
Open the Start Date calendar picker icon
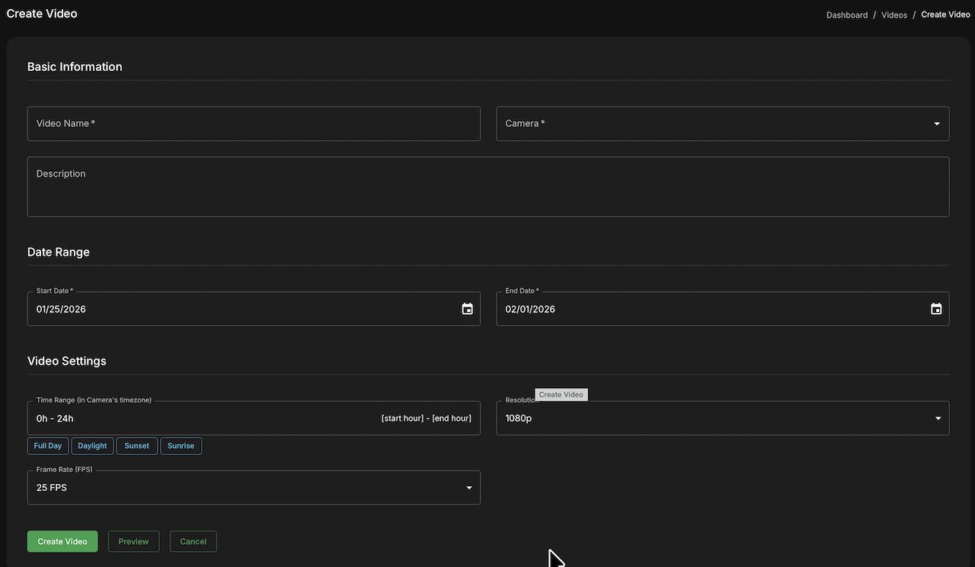(x=467, y=308)
